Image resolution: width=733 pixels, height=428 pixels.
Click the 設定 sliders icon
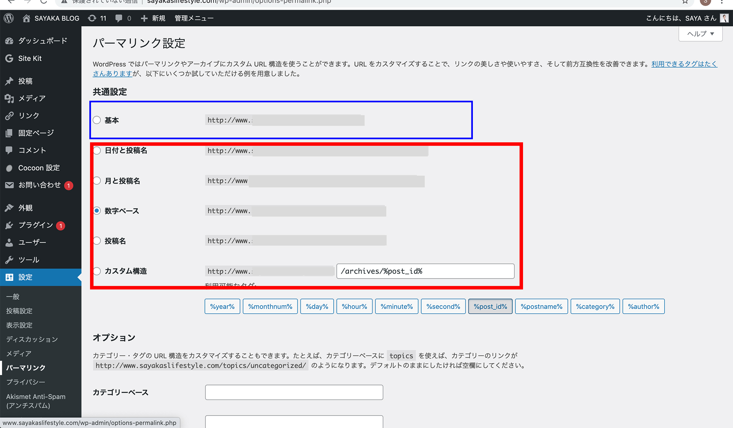9,277
